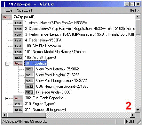Viewport: 142px width, 125px height.
Task: Click the vertical scrollbar up arrow
Action: tap(138, 17)
